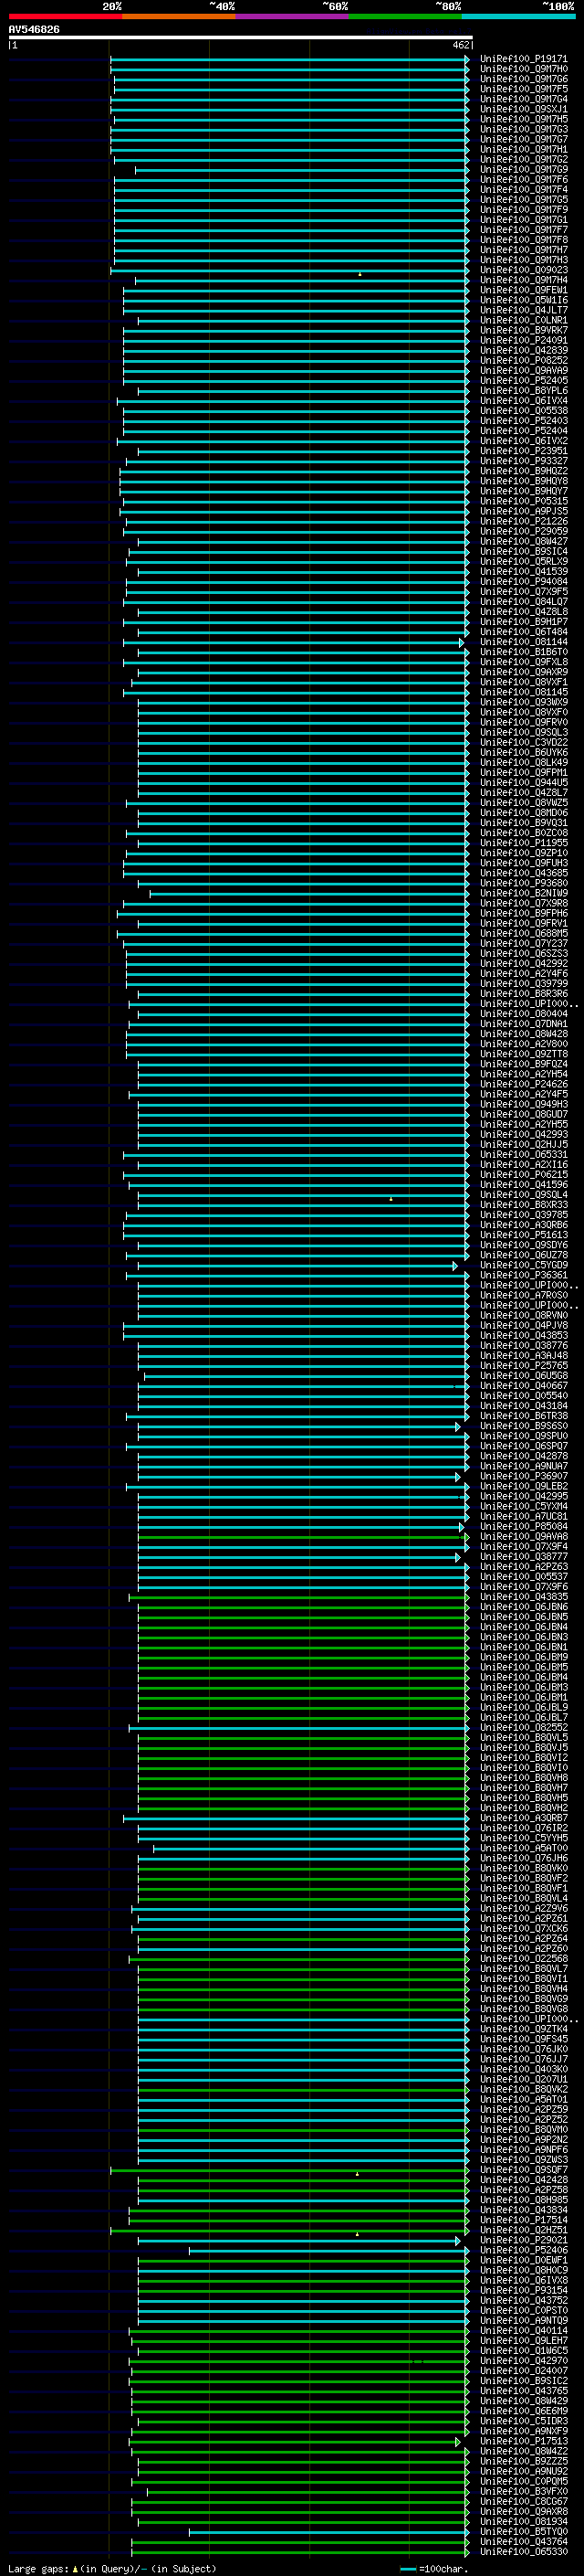The image size is (584, 2576).
Task: Select label UniRef100_P36907
Action: point(523,1476)
